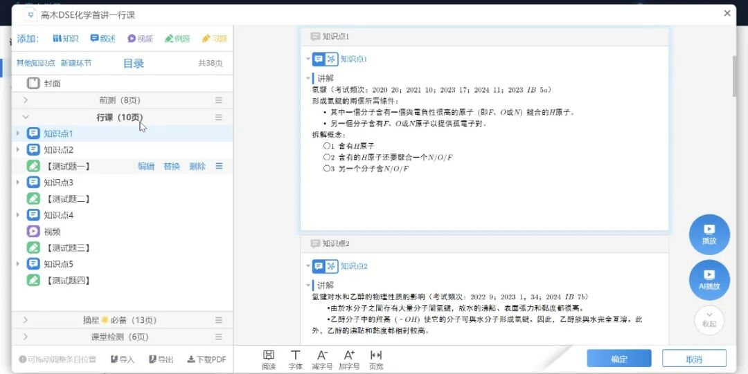Click the 【测试题一】 green exercise icon
748x374 pixels.
pyautogui.click(x=33, y=167)
